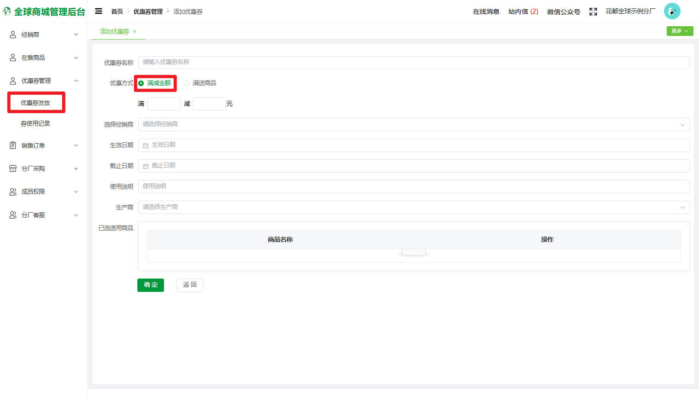Open the 券使用记录 menu item
Screen dimensions: 699x401
pos(35,123)
